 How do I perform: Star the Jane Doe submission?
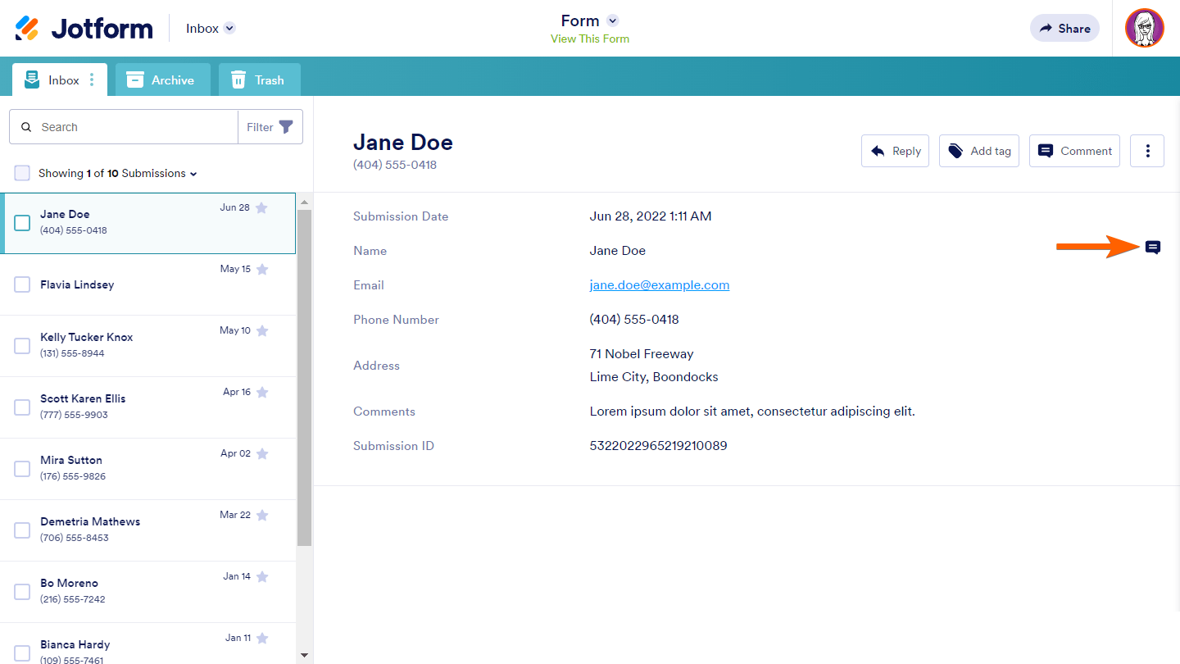click(261, 208)
